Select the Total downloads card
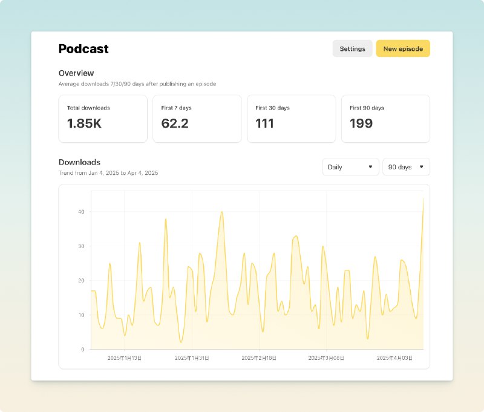This screenshot has height=412, width=484. (103, 119)
